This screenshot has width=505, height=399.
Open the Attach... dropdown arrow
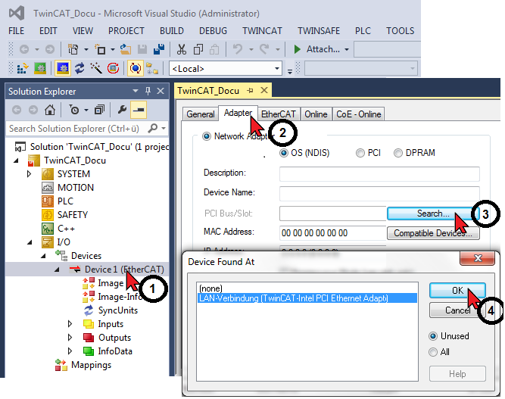[x=347, y=49]
